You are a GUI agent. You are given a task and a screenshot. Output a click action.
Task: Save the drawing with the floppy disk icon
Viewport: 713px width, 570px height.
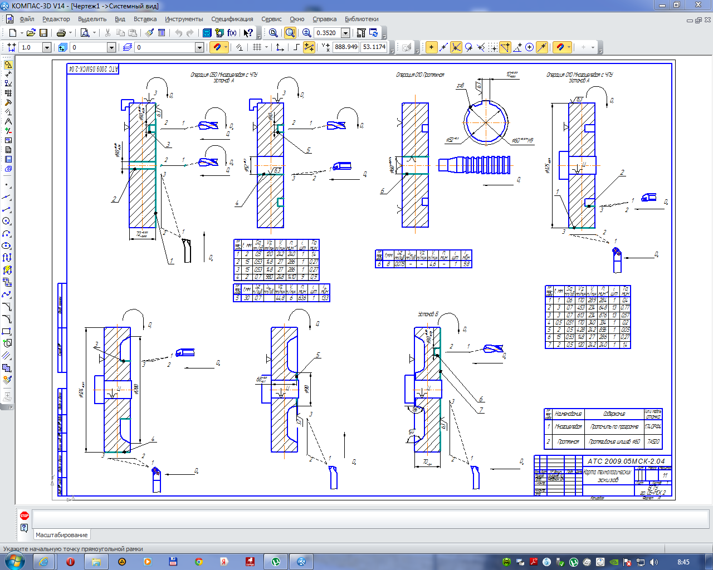43,33
